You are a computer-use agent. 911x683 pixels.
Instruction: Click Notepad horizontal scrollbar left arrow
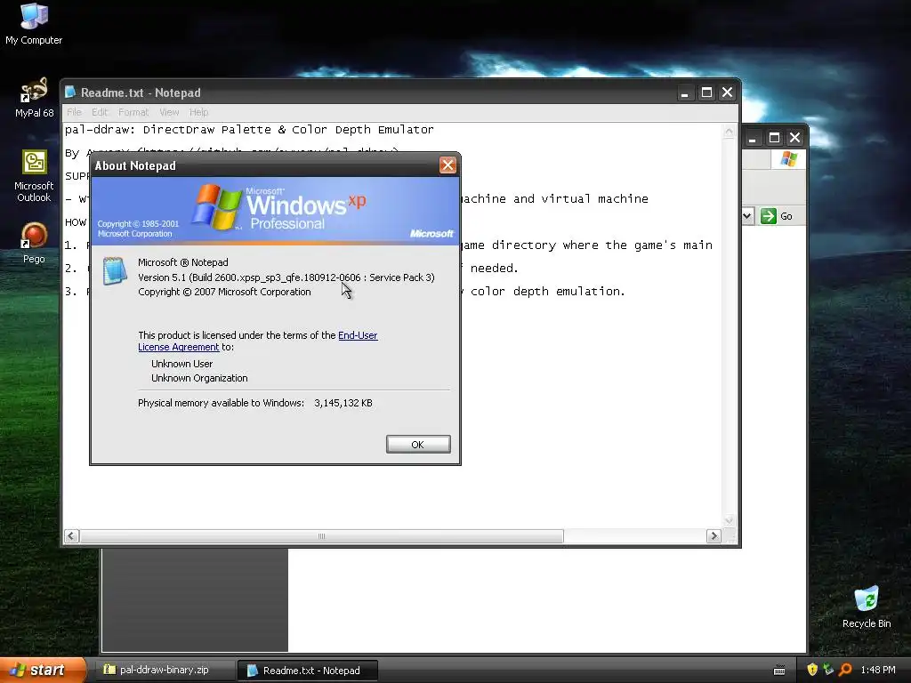(x=71, y=536)
